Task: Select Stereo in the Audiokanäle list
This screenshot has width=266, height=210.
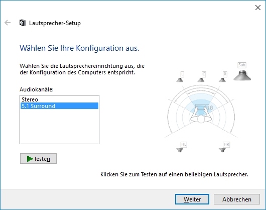Action: [x=59, y=99]
